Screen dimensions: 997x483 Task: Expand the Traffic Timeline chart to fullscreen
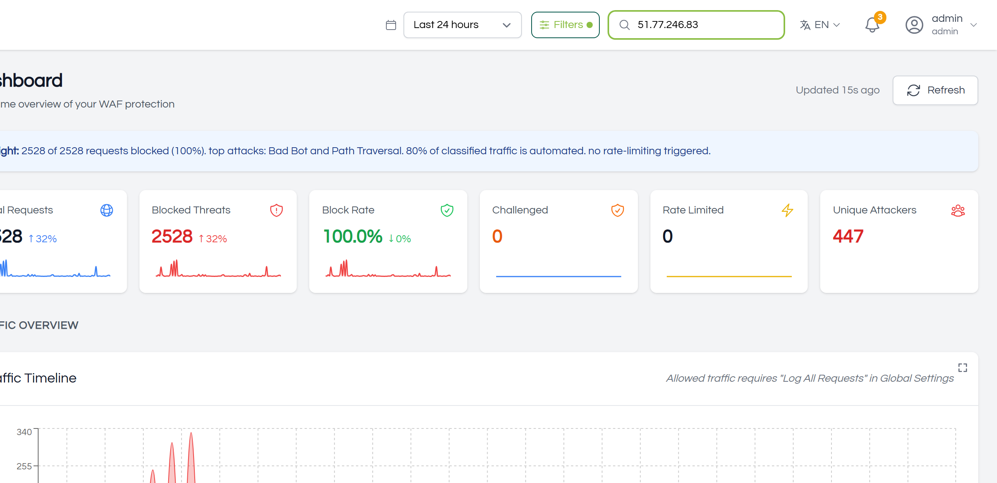962,368
